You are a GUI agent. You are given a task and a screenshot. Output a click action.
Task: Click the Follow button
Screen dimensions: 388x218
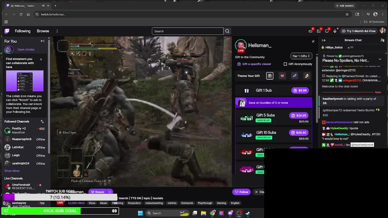point(242,192)
